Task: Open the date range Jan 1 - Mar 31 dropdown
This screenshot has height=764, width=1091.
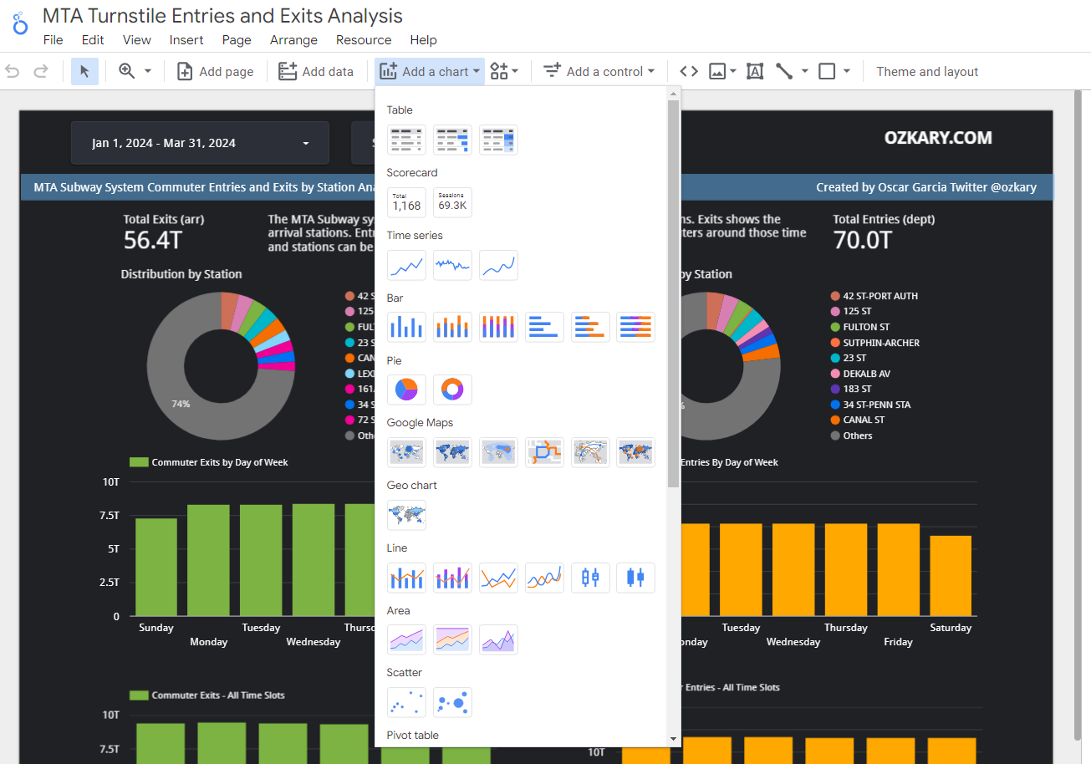Action: (200, 143)
